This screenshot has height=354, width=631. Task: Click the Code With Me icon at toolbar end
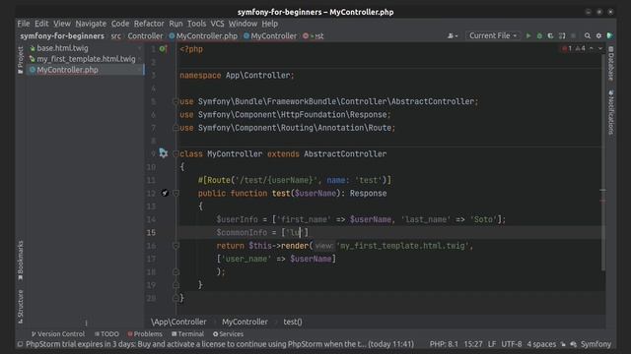610,35
